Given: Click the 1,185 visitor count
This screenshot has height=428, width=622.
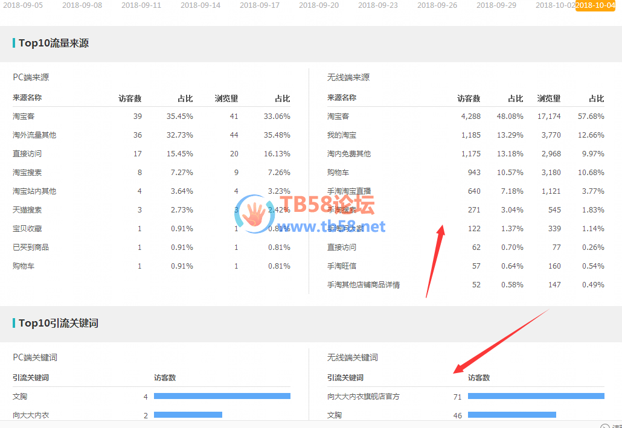Looking at the screenshot, I should [470, 135].
